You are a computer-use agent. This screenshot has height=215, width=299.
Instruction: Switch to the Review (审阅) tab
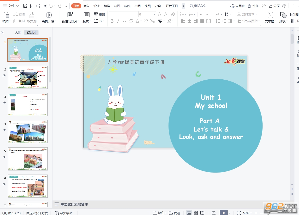click(x=137, y=6)
